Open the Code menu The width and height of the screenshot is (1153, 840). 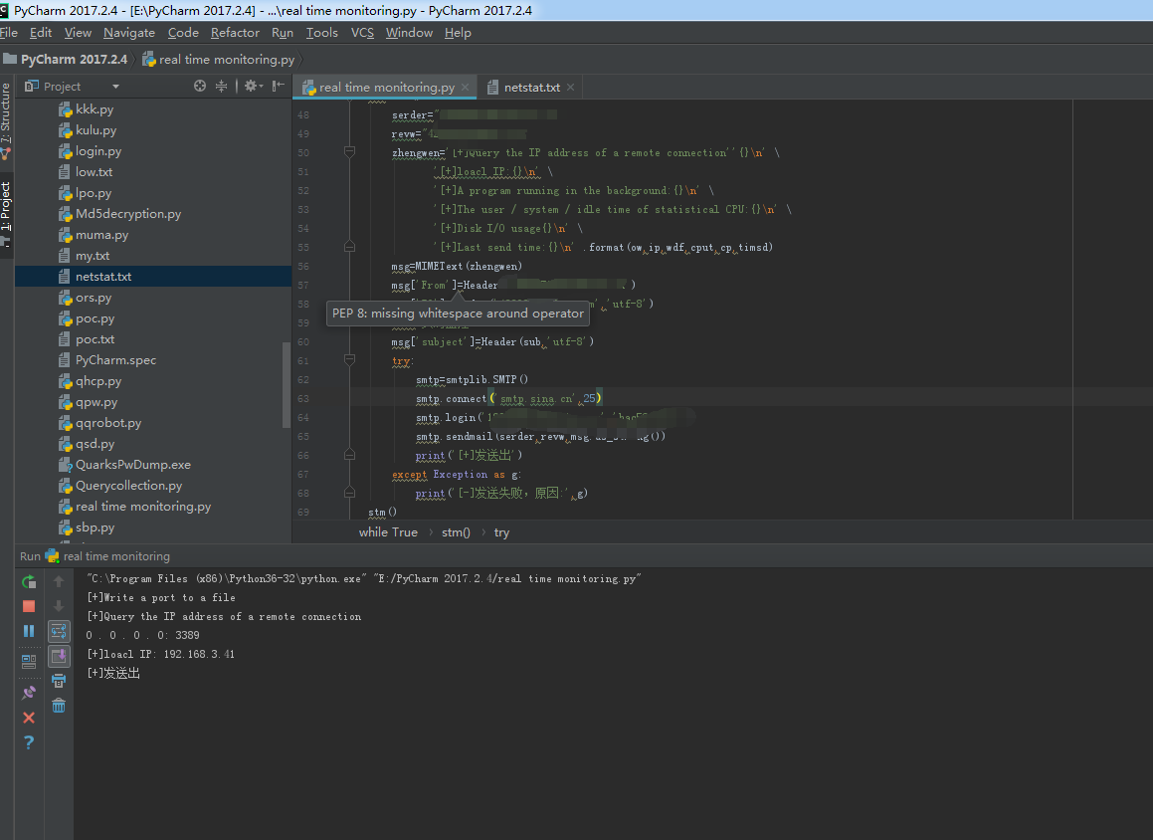(183, 33)
